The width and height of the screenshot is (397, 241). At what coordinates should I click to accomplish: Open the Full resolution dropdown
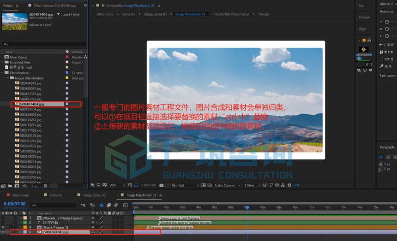(189, 185)
